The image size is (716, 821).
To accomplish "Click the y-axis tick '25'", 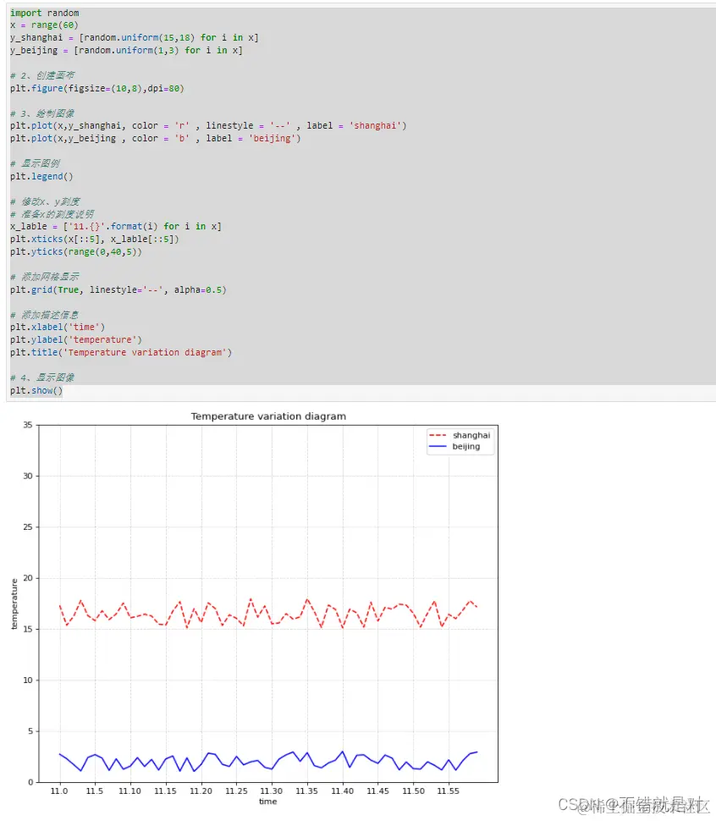I will click(x=28, y=526).
